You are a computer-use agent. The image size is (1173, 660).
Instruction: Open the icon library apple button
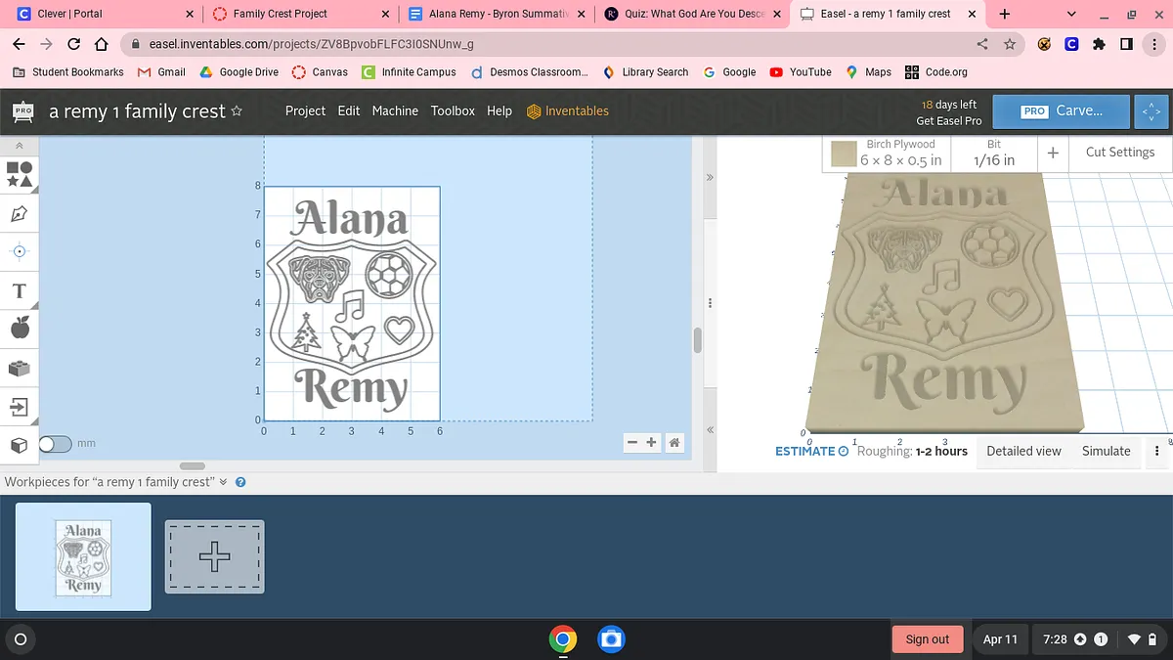[20, 328]
